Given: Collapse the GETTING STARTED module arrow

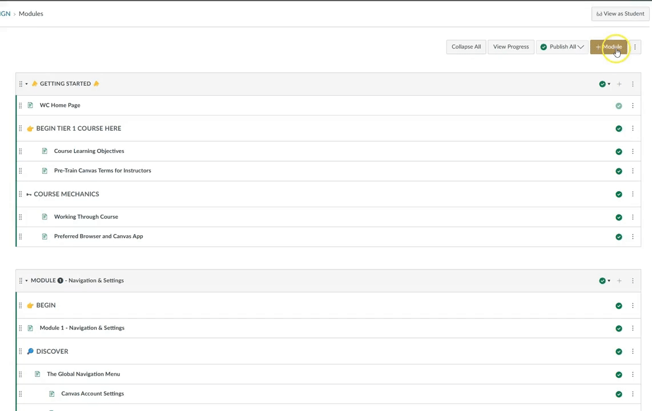Looking at the screenshot, I should (x=26, y=84).
